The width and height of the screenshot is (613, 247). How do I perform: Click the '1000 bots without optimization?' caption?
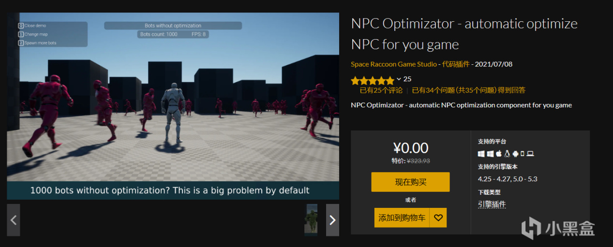click(170, 190)
